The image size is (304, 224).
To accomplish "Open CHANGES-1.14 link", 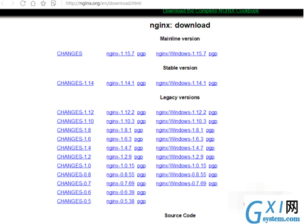I will click(75, 83).
